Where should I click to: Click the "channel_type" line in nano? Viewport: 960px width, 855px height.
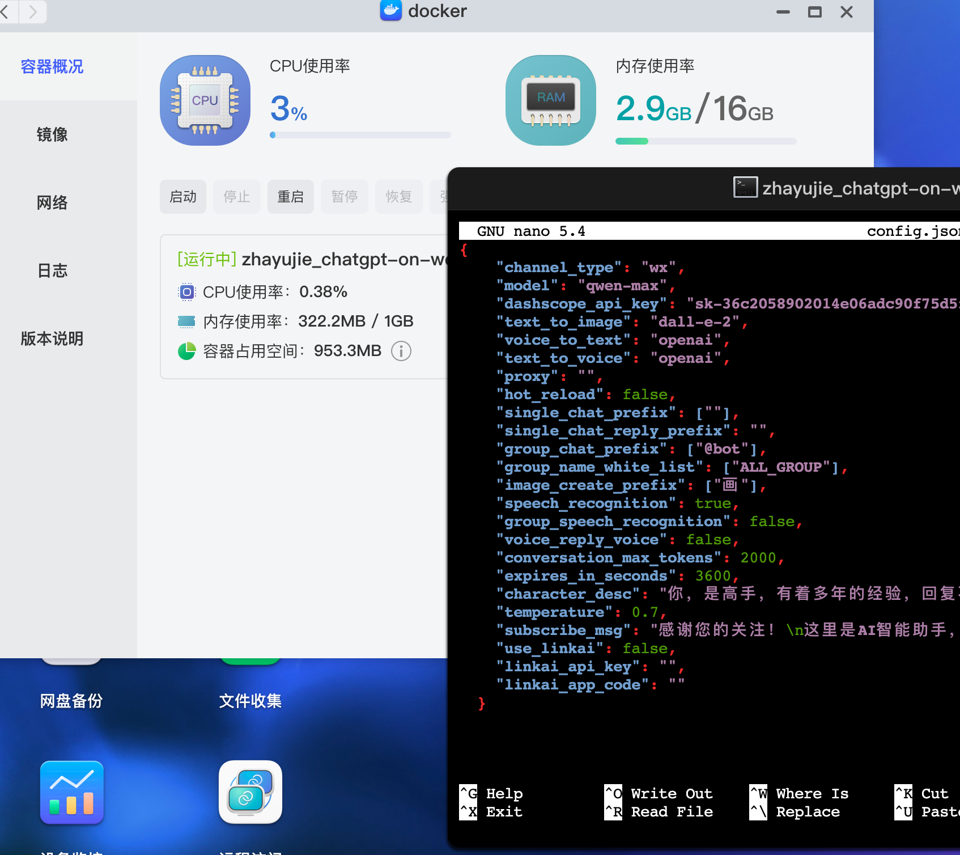(590, 267)
